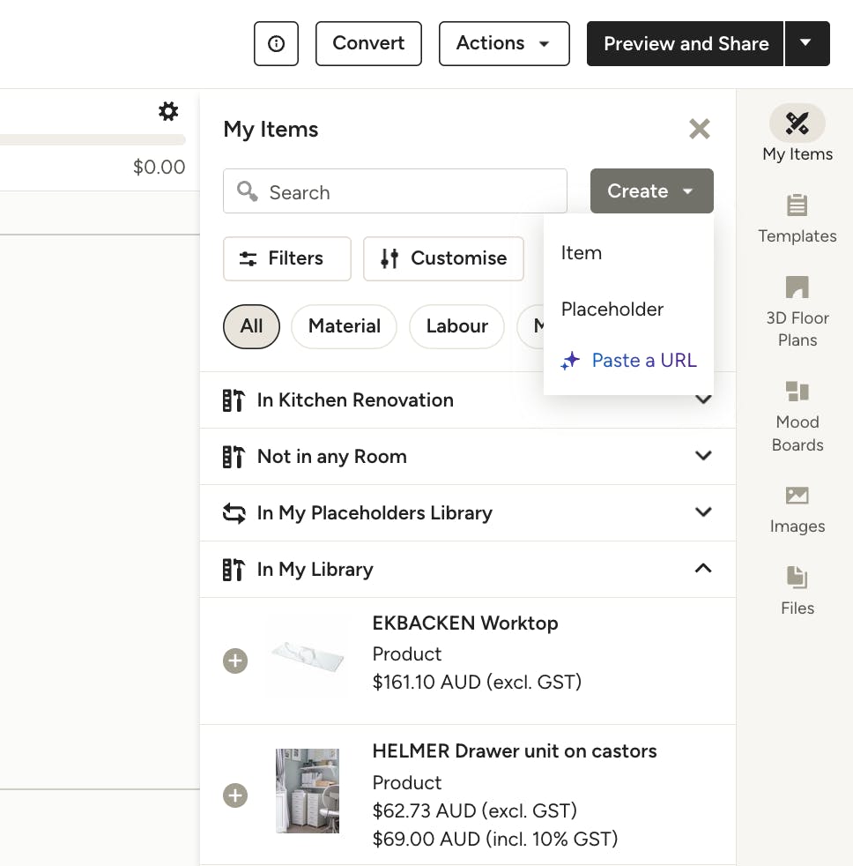853x866 pixels.
Task: Add EKBACKEN Worktop with plus icon
Action: tap(235, 661)
